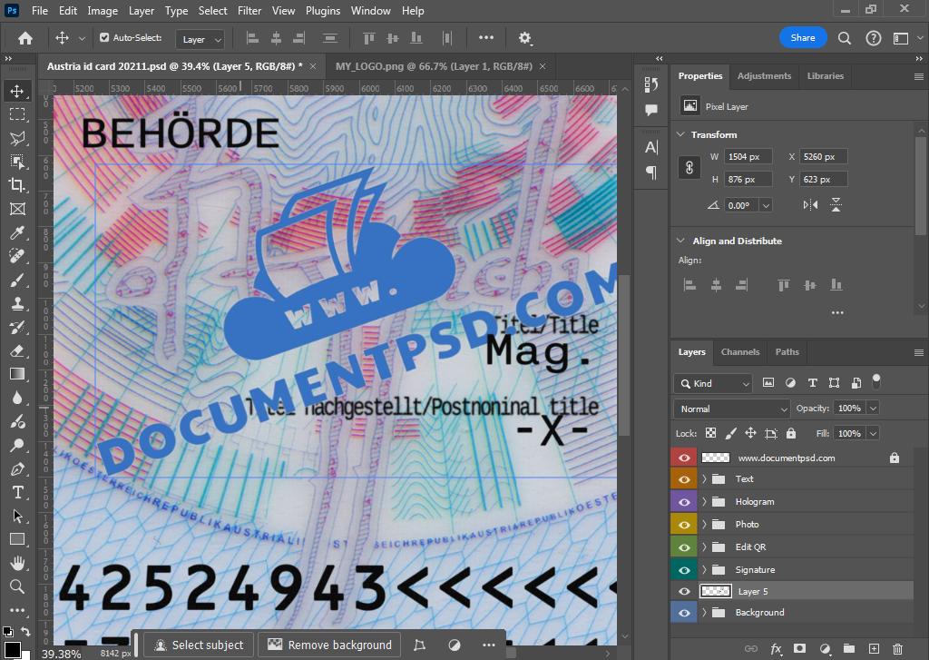Open the Image menu
The image size is (929, 660).
point(103,11)
